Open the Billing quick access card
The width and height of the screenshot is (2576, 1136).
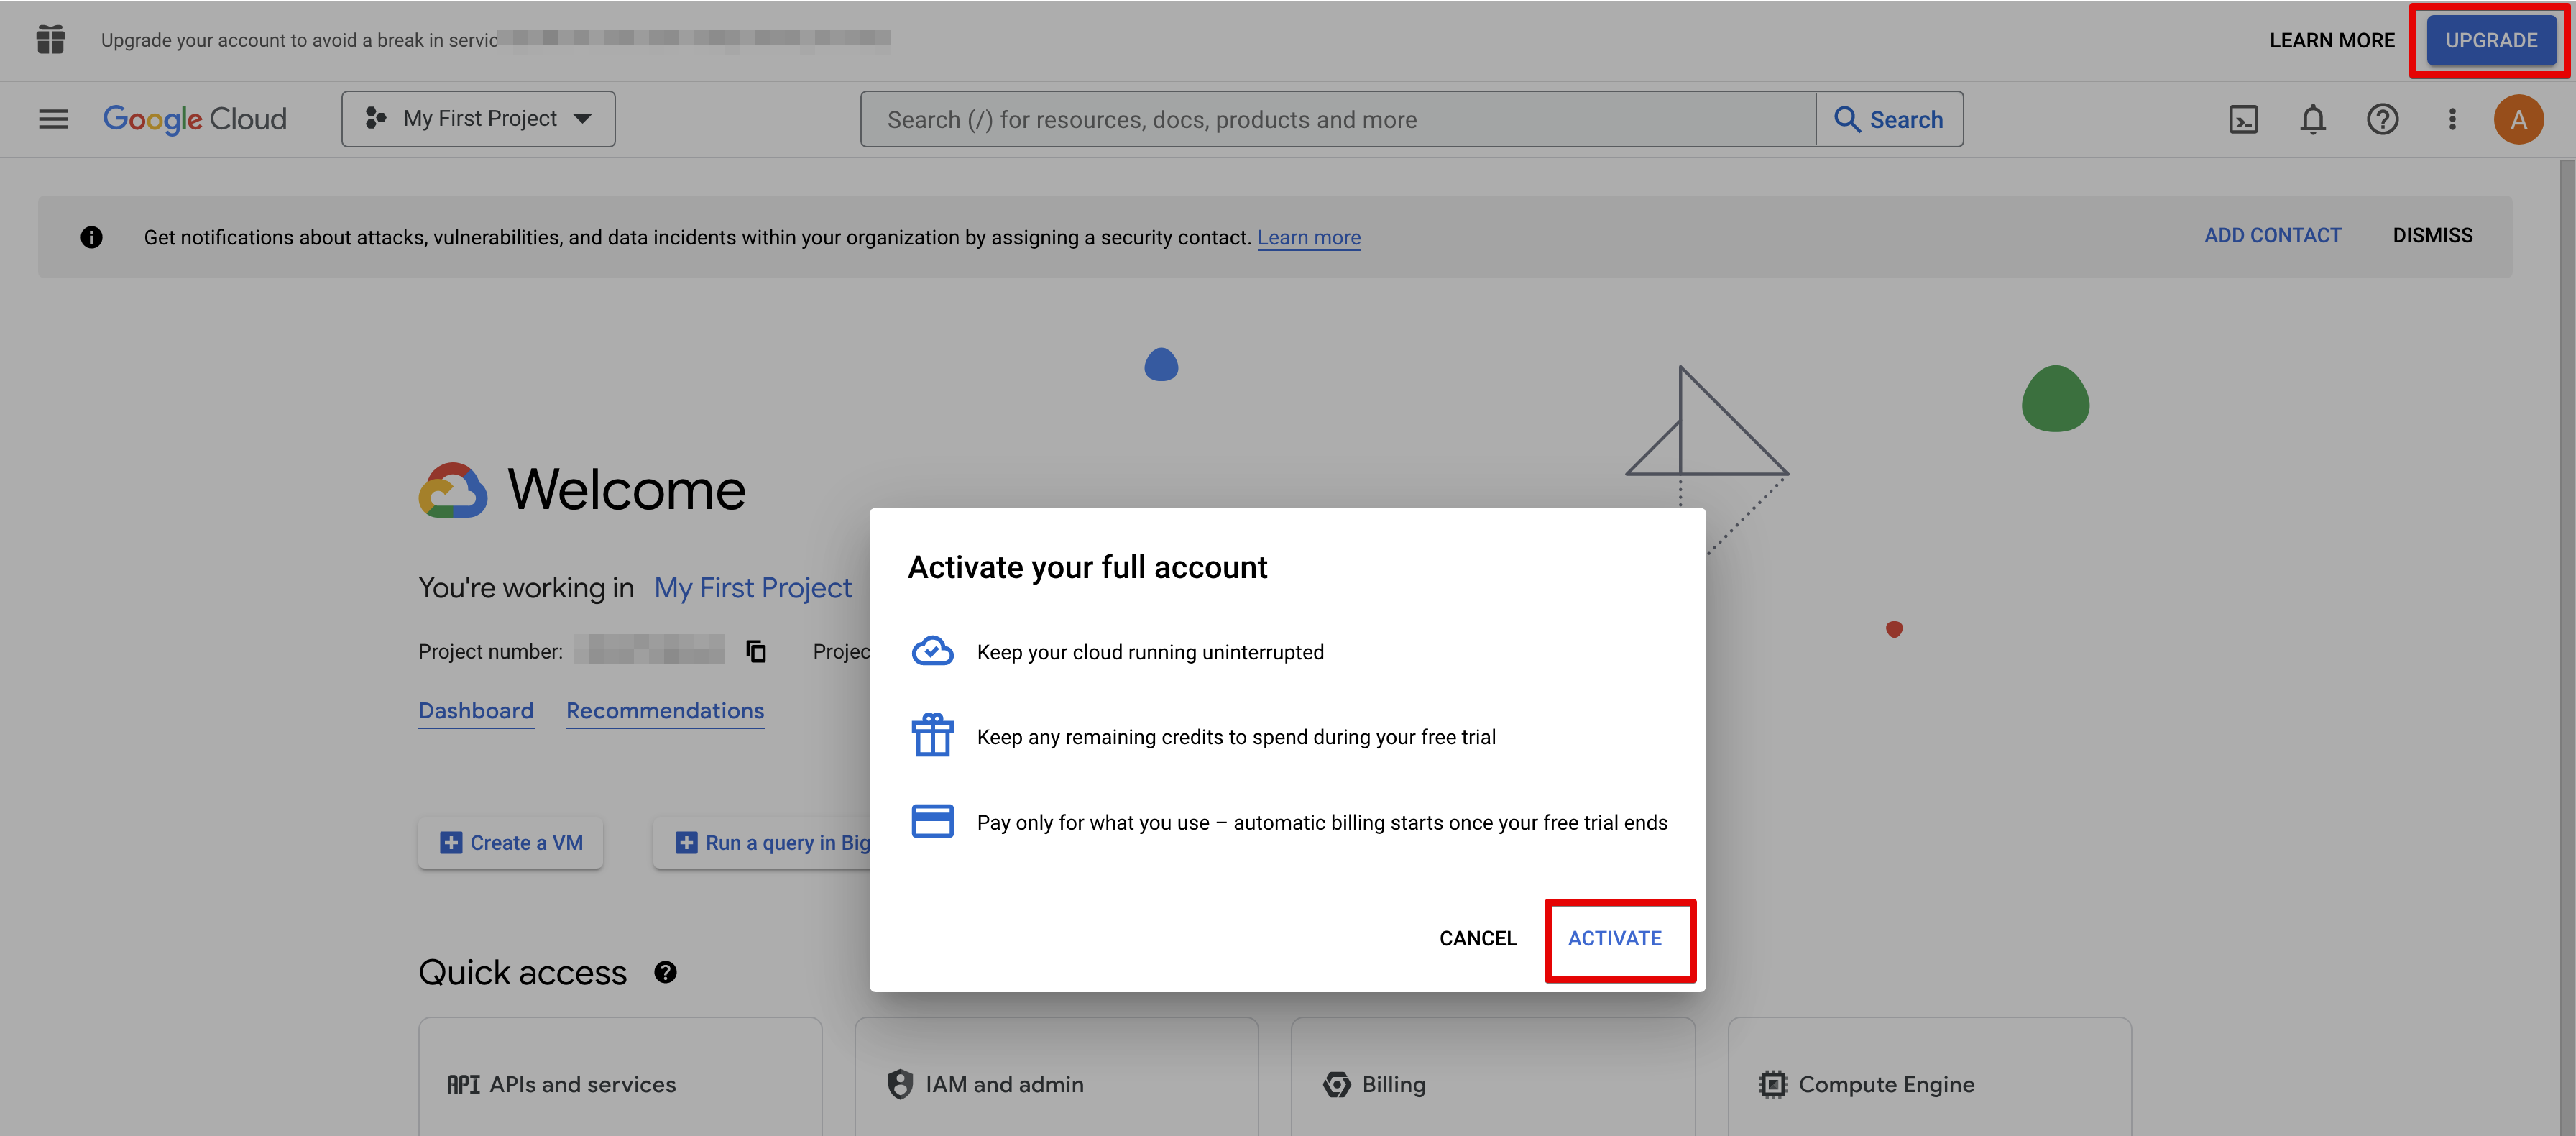(1493, 1077)
